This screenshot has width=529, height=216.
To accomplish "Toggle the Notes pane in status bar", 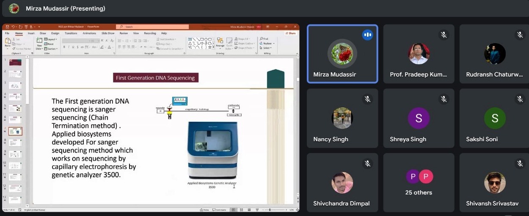I will (x=204, y=210).
